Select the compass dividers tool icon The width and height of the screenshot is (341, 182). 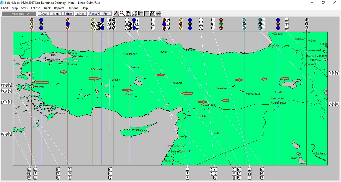[x=116, y=14]
